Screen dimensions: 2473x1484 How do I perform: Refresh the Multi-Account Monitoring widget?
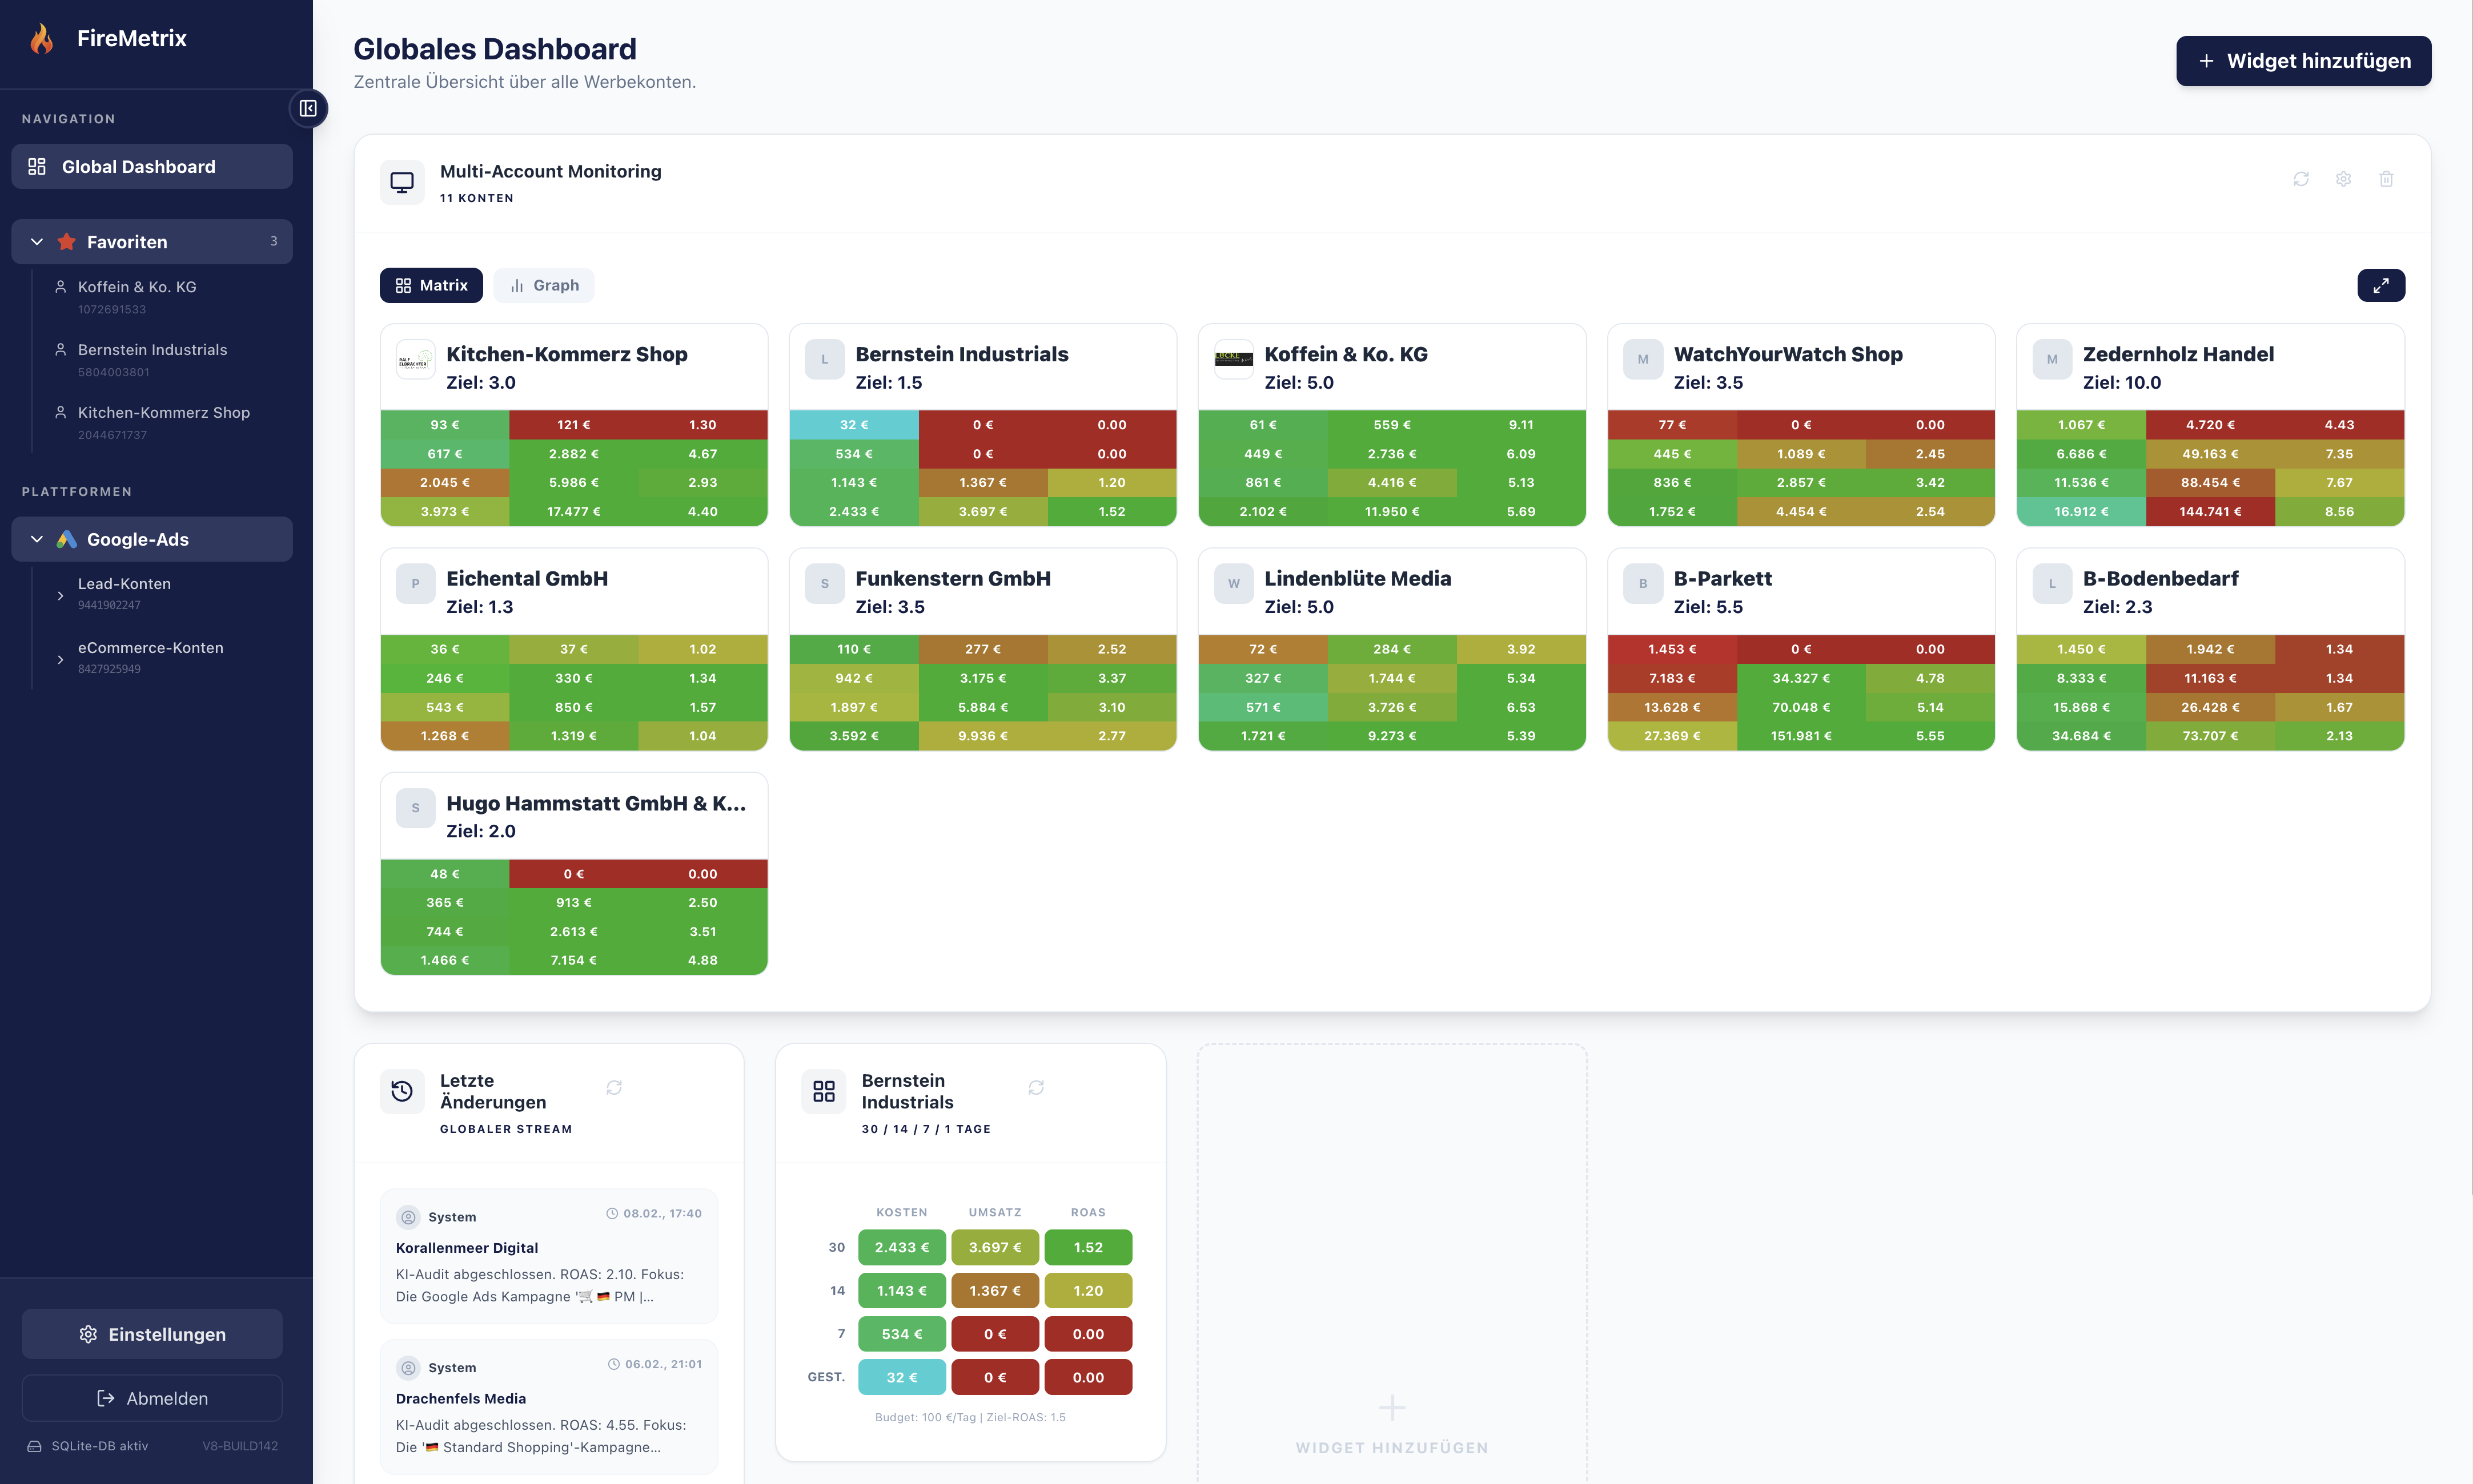(x=2301, y=178)
